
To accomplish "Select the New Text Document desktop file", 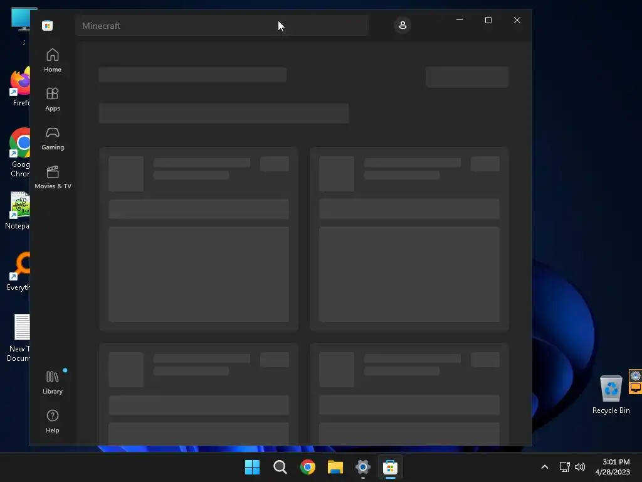I will click(x=19, y=338).
